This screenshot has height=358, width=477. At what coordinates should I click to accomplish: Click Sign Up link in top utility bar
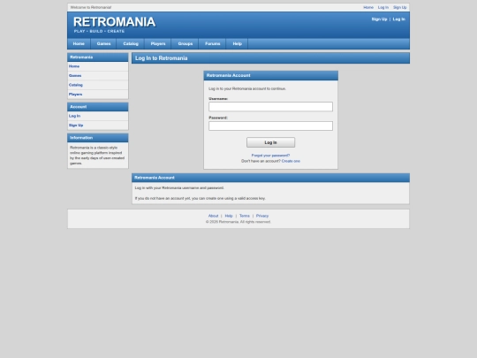coord(400,7)
